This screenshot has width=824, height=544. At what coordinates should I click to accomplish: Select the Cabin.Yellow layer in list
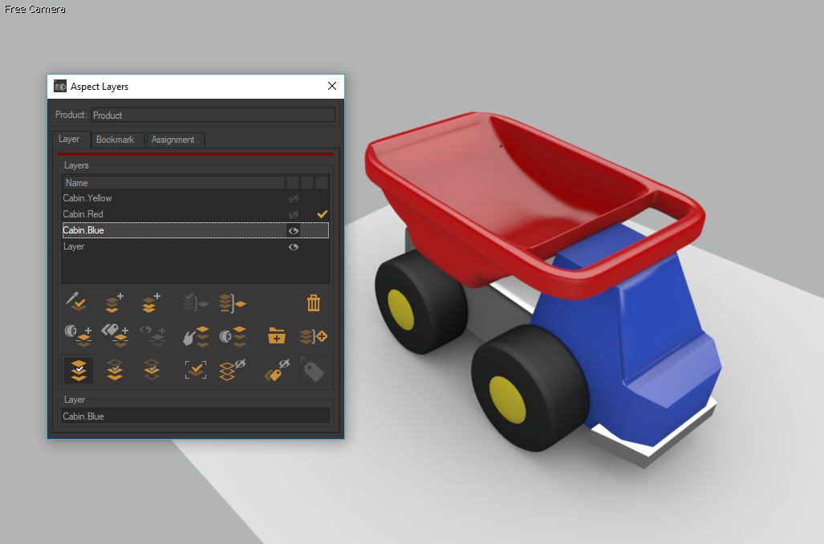coord(88,198)
